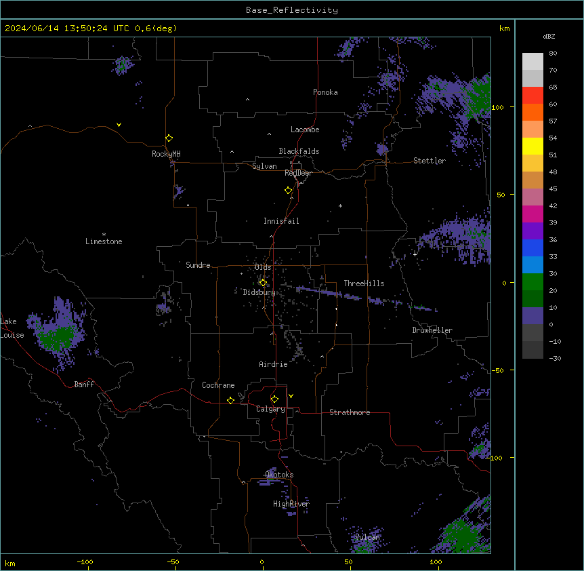
Task: Select the yellow 54-51 dBZ legend swatch
Action: tap(533, 146)
